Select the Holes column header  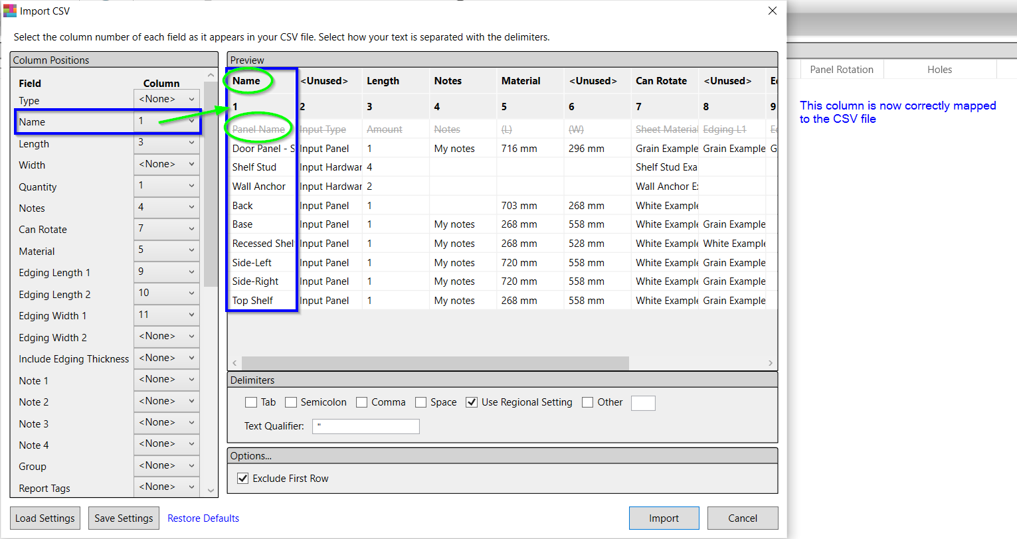(939, 70)
